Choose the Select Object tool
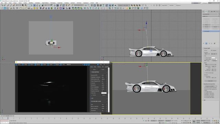Screen dimensions: 220x124 pos(23,6)
